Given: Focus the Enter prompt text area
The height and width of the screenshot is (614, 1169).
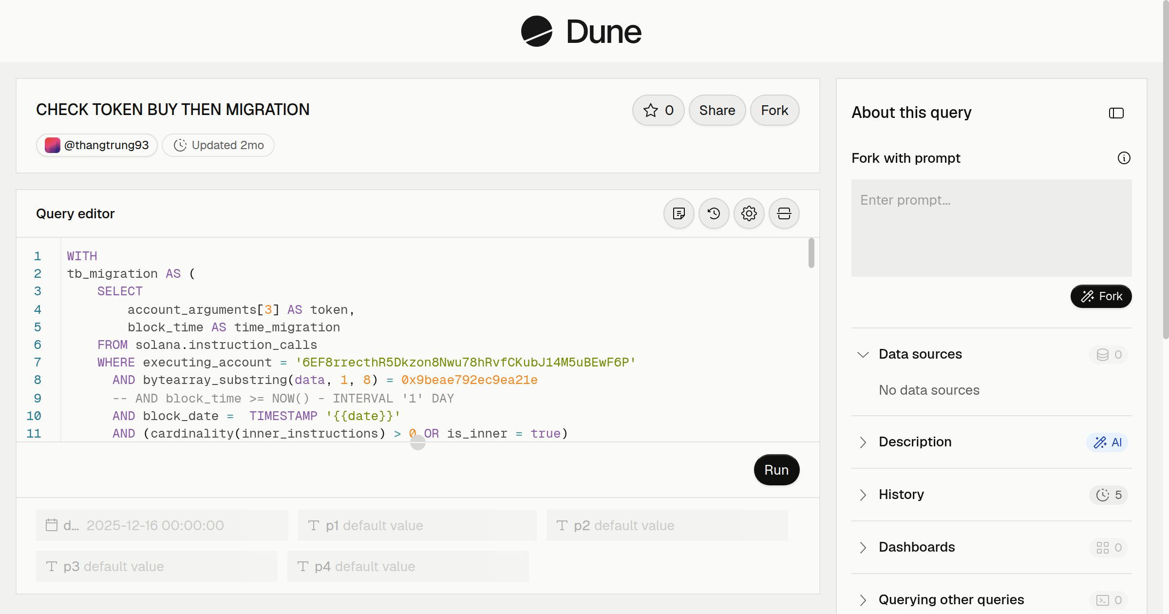Looking at the screenshot, I should click(991, 228).
